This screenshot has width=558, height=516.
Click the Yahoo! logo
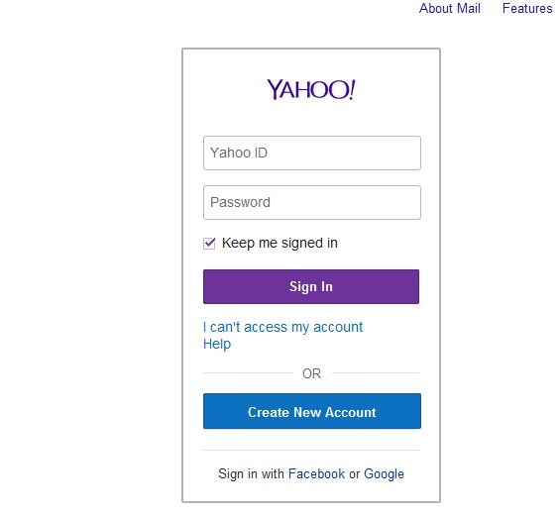(x=311, y=89)
